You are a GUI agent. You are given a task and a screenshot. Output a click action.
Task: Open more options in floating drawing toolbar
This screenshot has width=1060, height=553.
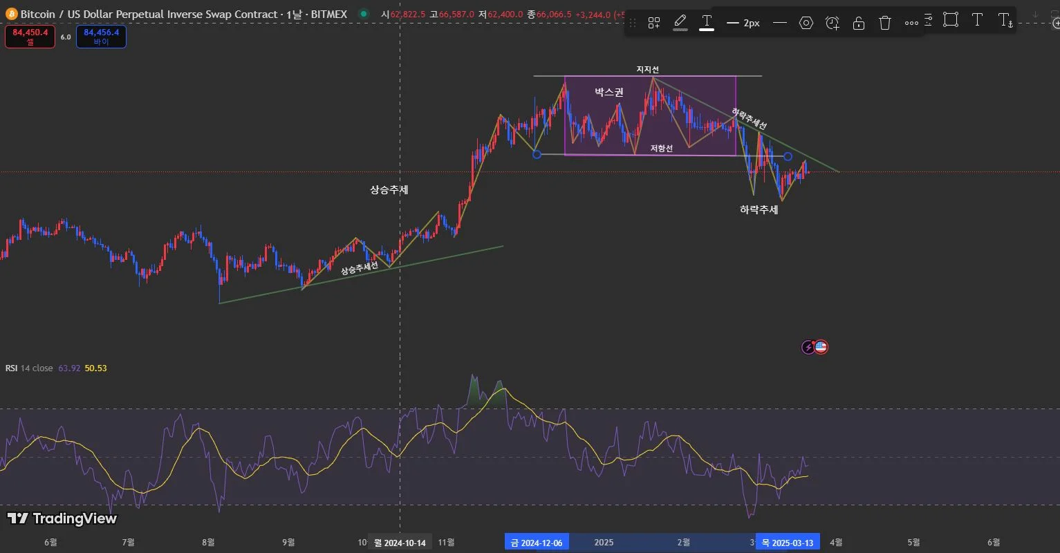[x=911, y=23]
